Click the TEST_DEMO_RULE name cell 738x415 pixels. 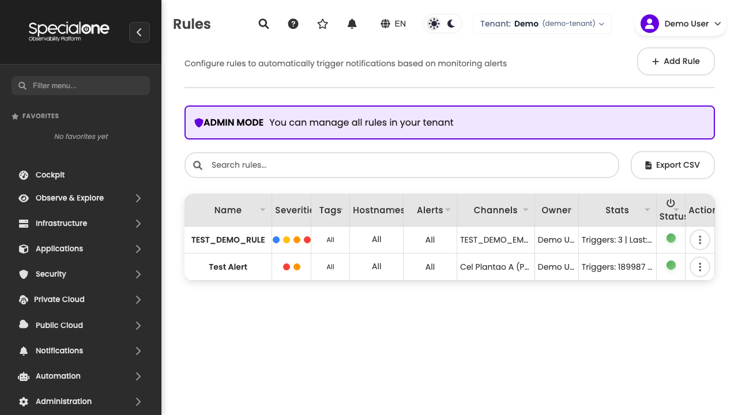tap(228, 240)
